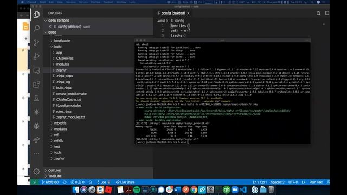Open Google Chrome from the Dock
This screenshot has width=347, height=195.
[194, 190]
